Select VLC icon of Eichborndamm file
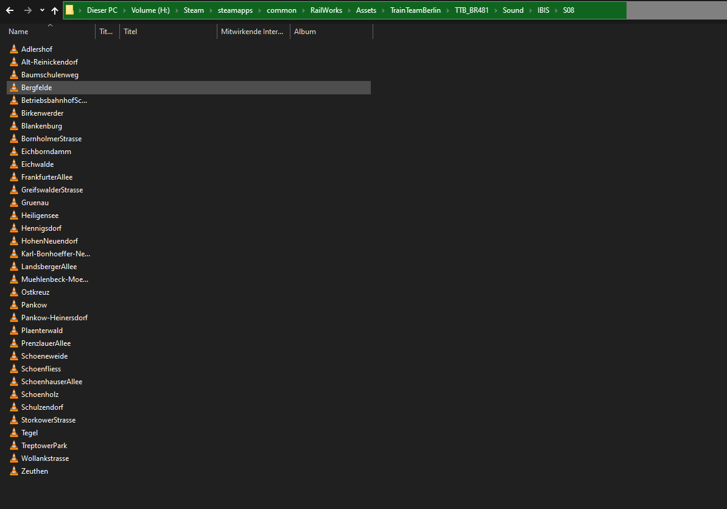Image resolution: width=727 pixels, height=509 pixels. click(x=14, y=151)
